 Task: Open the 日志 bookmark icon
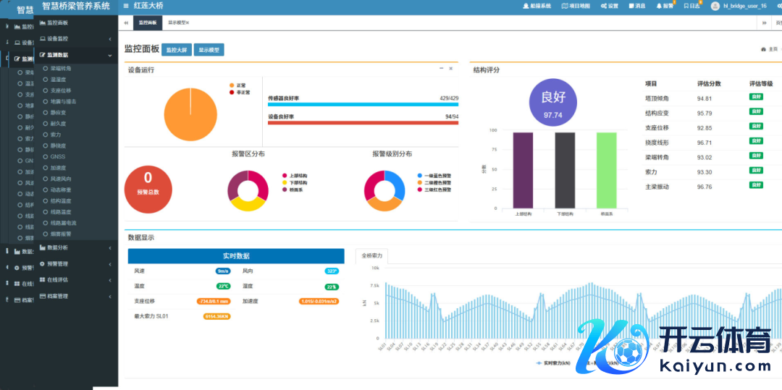686,6
